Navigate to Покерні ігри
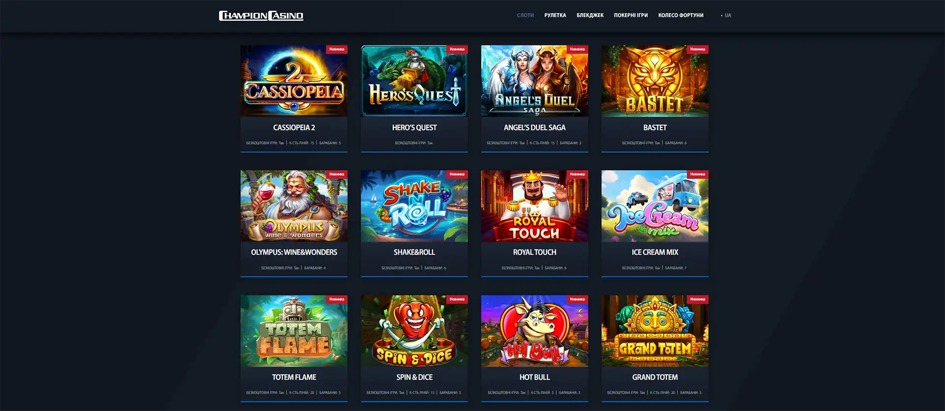 631,15
